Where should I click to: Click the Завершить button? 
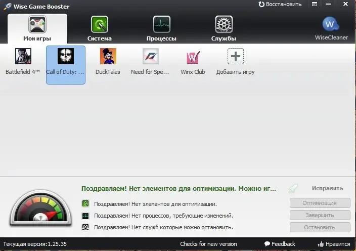point(320,215)
